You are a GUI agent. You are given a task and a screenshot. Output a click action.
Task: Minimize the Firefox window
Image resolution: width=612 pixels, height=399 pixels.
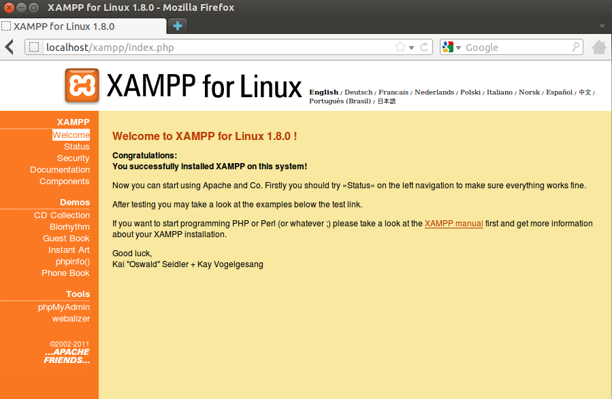(x=22, y=7)
